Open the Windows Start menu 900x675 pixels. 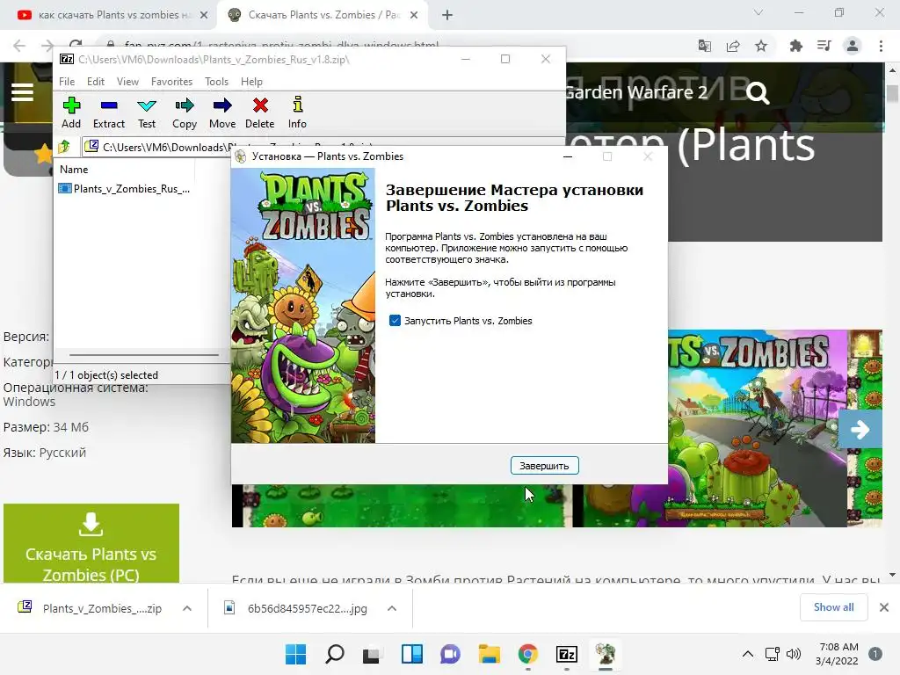[x=296, y=654]
